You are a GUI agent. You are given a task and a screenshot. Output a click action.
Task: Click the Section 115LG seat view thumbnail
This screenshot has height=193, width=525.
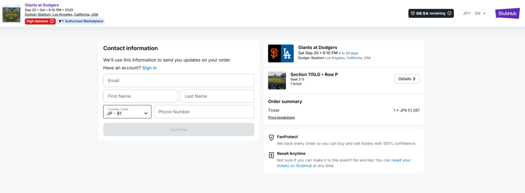point(277,80)
